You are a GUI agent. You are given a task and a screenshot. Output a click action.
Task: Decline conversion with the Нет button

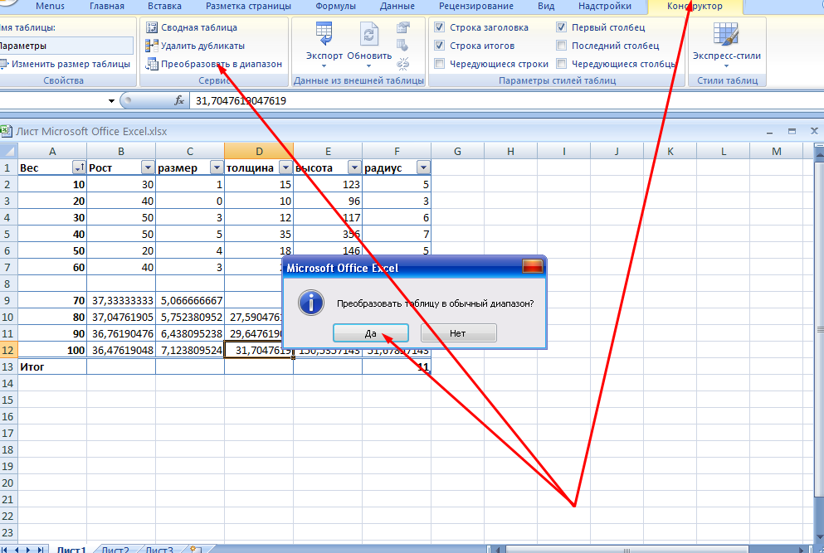pyautogui.click(x=458, y=333)
